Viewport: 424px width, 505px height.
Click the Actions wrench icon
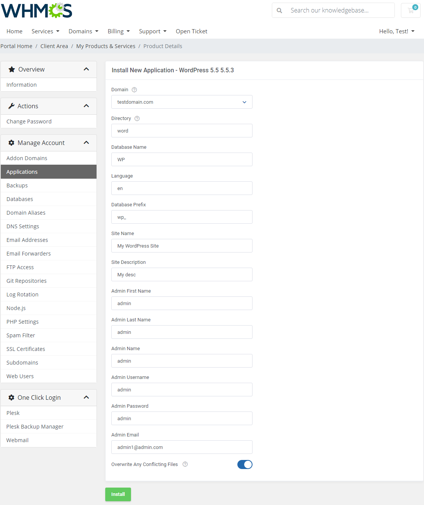[11, 106]
